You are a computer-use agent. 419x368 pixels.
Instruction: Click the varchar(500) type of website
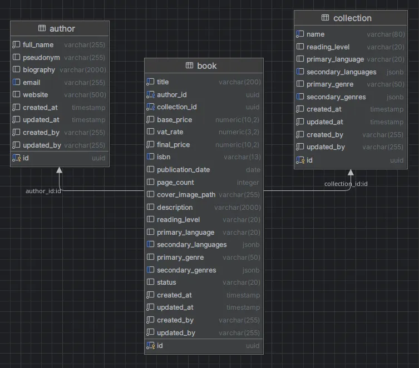[85, 94]
